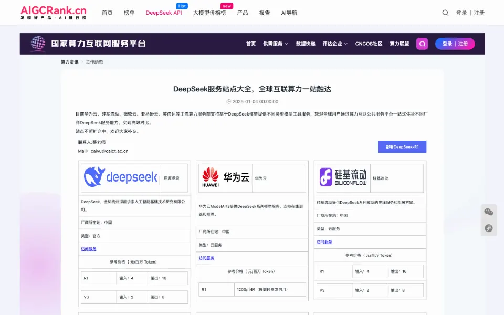The width and height of the screenshot is (504, 315).
Task: Click 输出: 8 in the 硅基流动 card
Action: point(406,290)
